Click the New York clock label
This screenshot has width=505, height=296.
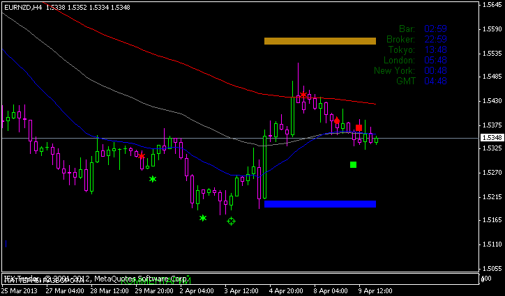pyautogui.click(x=394, y=70)
